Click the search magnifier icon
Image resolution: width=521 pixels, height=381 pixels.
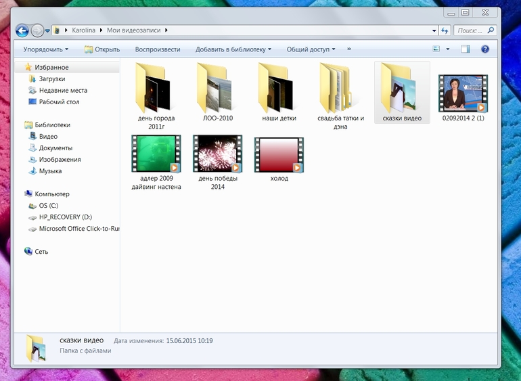[491, 30]
